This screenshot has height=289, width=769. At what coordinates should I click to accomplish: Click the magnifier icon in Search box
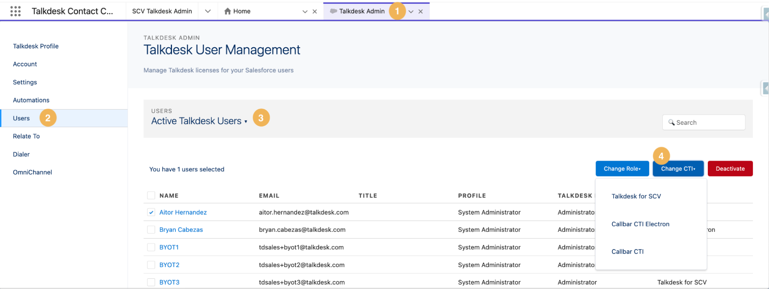672,122
